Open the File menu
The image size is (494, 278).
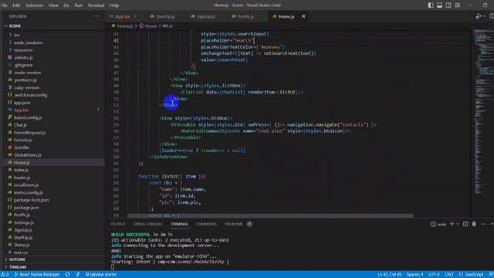coord(4,5)
